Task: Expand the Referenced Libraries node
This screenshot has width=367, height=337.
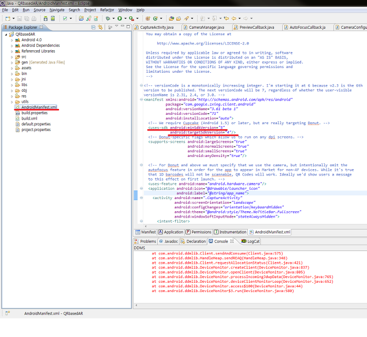Action: click(x=12, y=51)
